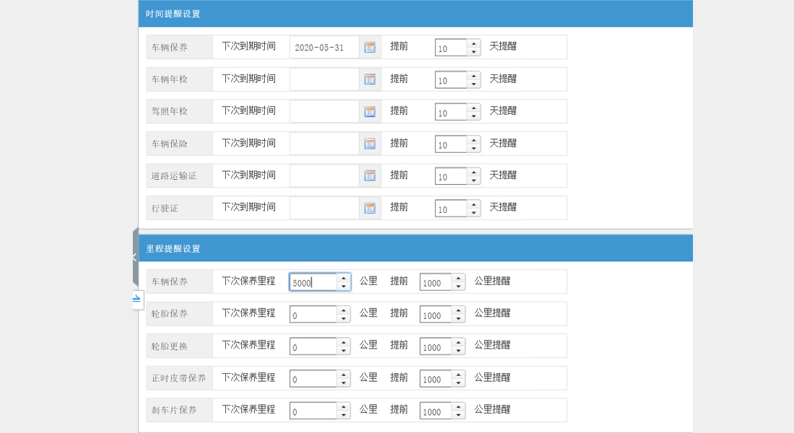
Task: Click 车辆保养 next mileage field showing 5000
Action: (x=313, y=282)
